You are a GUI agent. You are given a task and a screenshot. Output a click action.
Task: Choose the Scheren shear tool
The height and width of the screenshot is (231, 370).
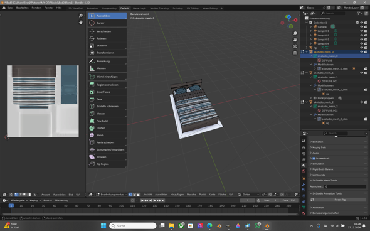tap(107, 157)
